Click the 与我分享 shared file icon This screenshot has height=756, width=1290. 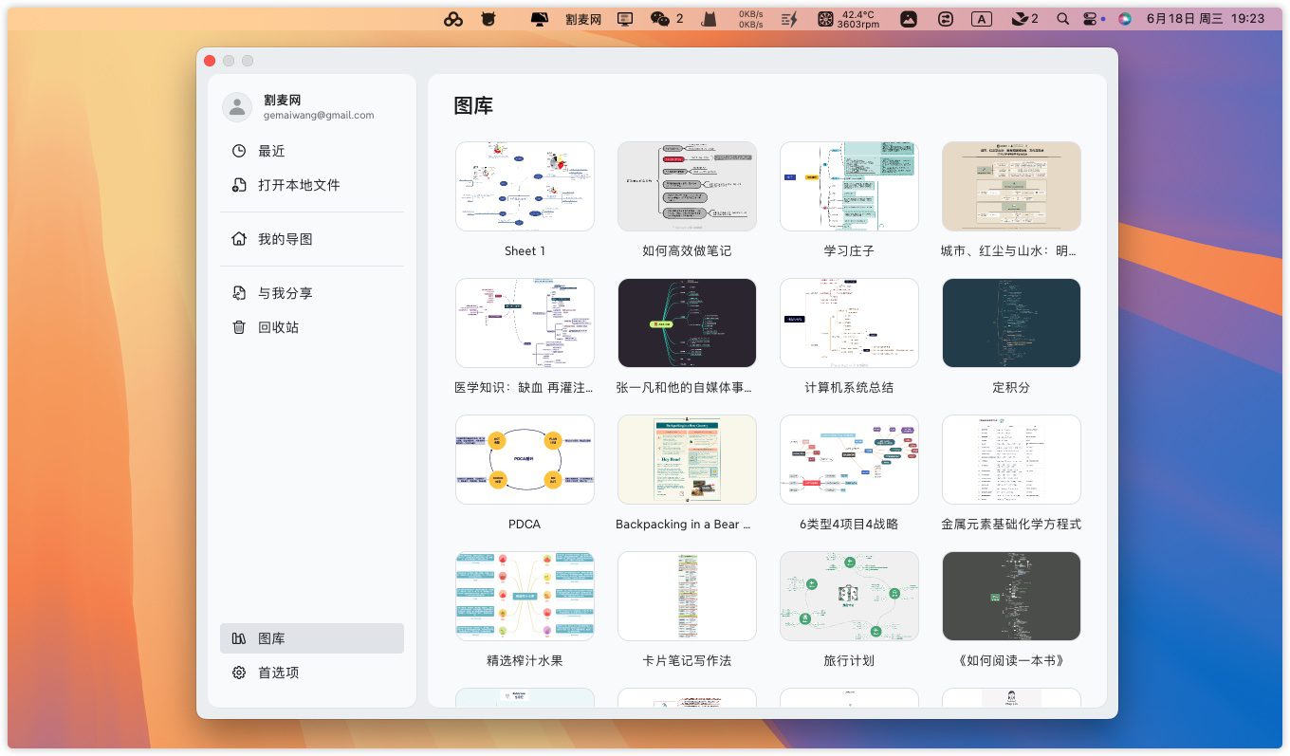point(239,293)
